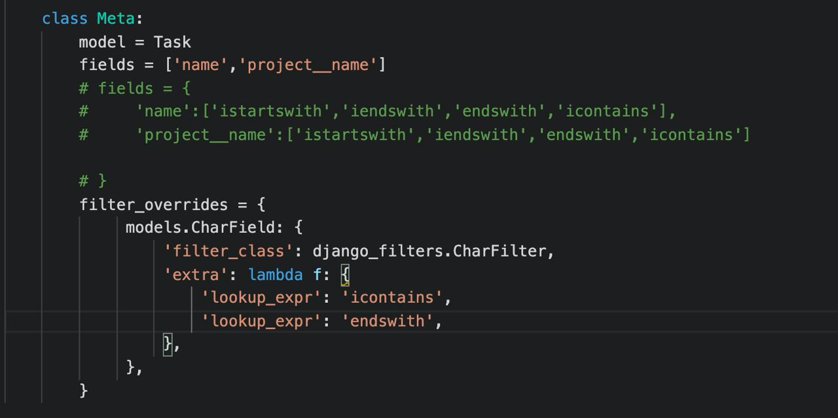Image resolution: width=838 pixels, height=418 pixels.
Task: Click 'lookup_expr' key on the icontains line
Action: (x=261, y=298)
